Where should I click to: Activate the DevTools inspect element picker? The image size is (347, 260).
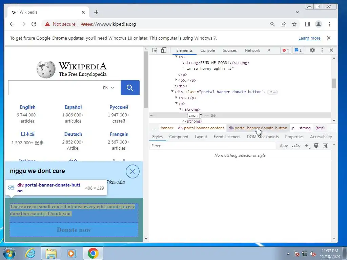155,50
